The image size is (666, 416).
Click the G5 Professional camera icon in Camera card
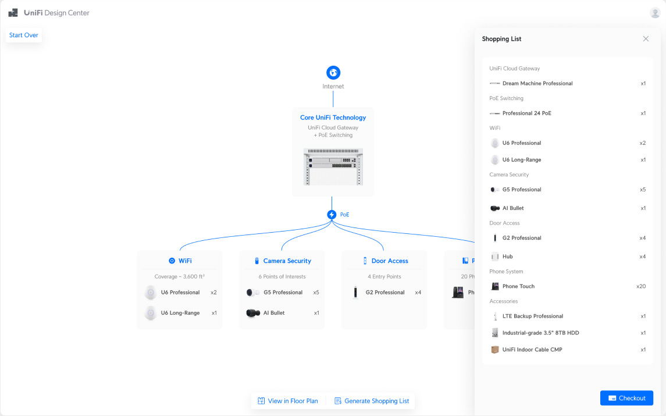point(252,292)
